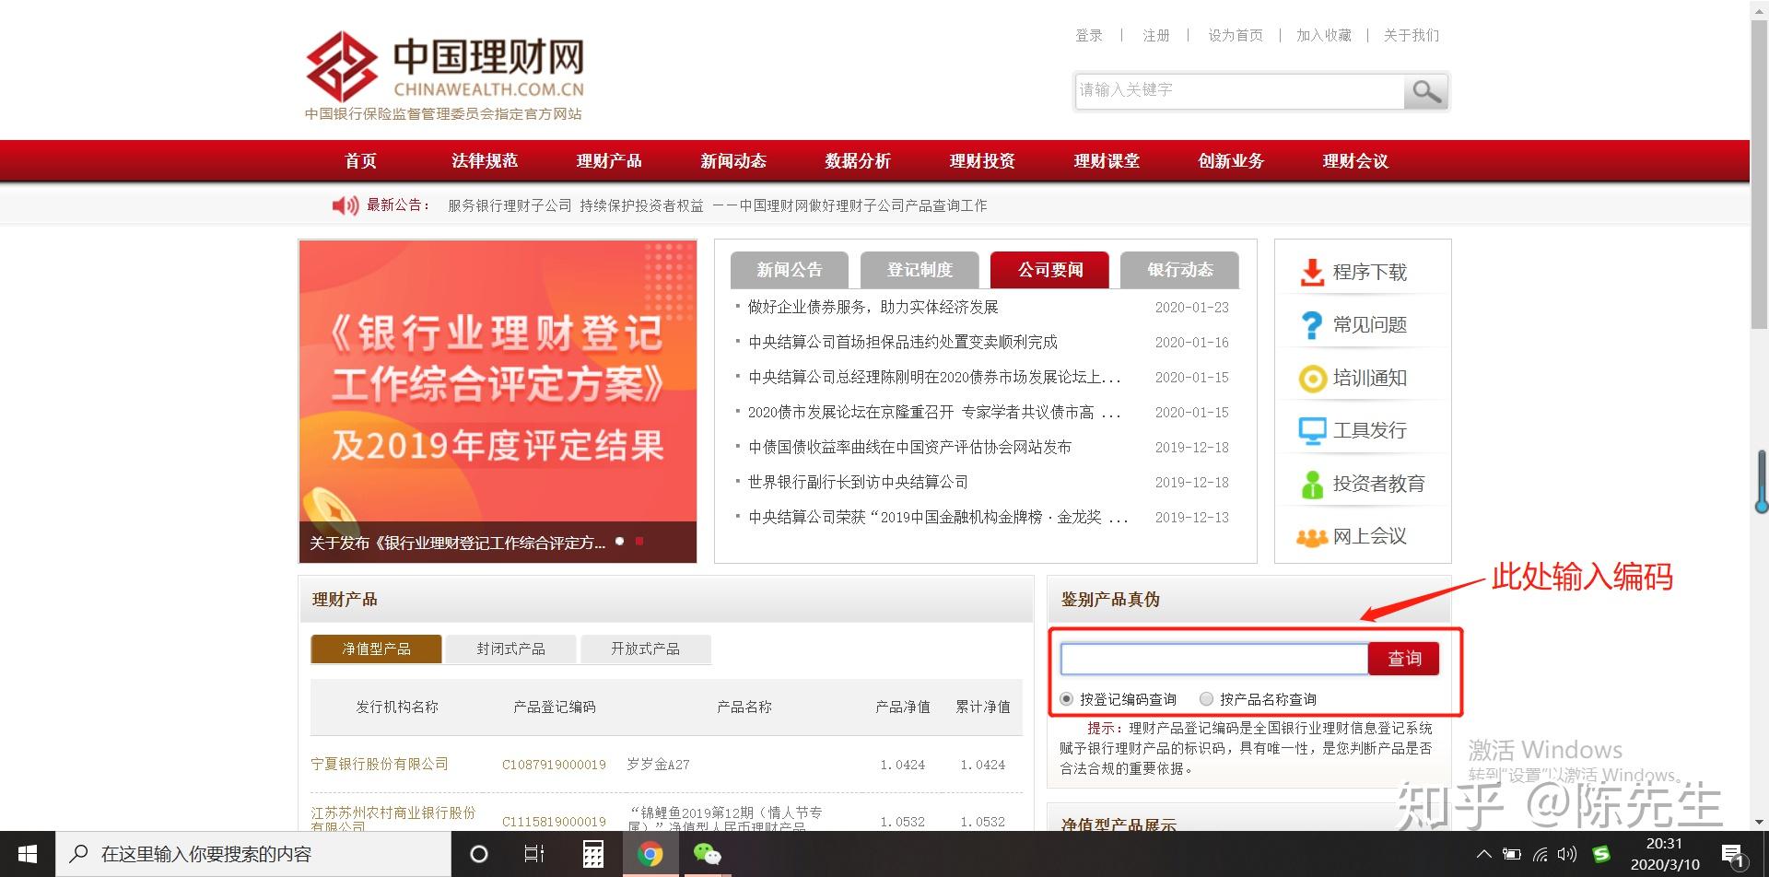The image size is (1769, 877).
Task: Select the 净值型产品 tab
Action: click(376, 649)
